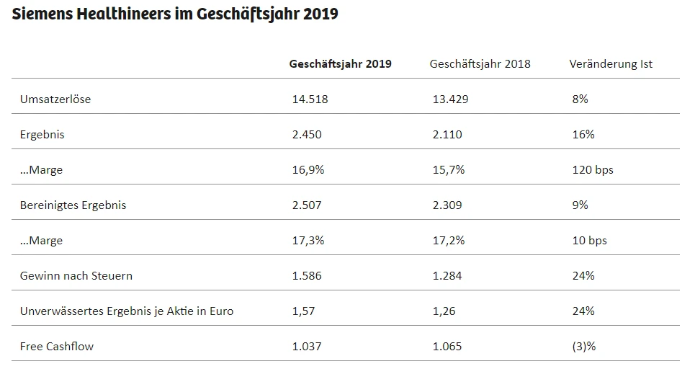The width and height of the screenshot is (695, 369).
Task: Click the "Ergebnis" row label
Action: point(43,134)
